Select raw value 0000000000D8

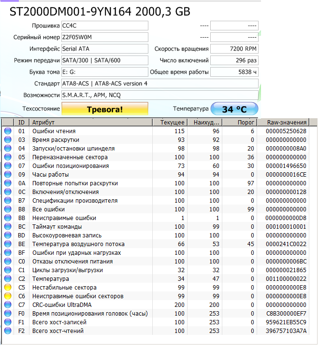286,218
